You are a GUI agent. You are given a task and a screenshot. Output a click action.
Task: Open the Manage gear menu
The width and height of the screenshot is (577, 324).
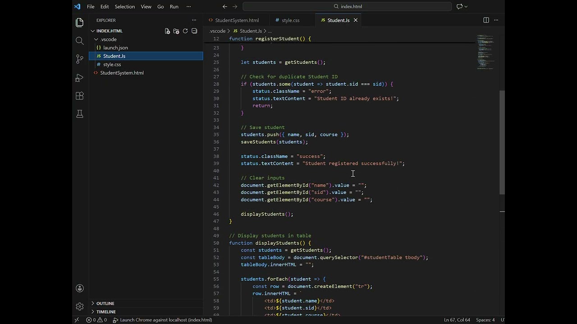pyautogui.click(x=80, y=306)
